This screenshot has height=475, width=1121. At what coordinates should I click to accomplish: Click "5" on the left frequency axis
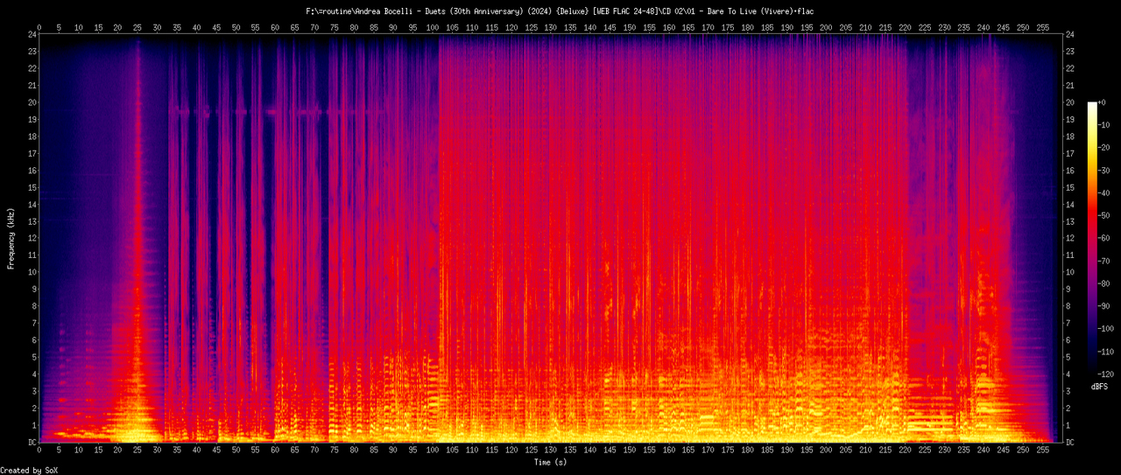pyautogui.click(x=35, y=357)
